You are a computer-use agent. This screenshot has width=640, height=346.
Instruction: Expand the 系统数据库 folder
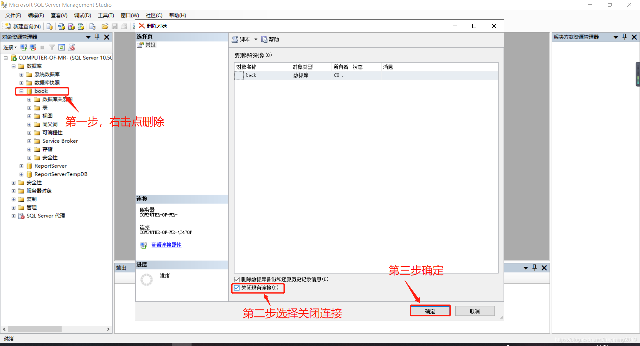click(x=21, y=75)
